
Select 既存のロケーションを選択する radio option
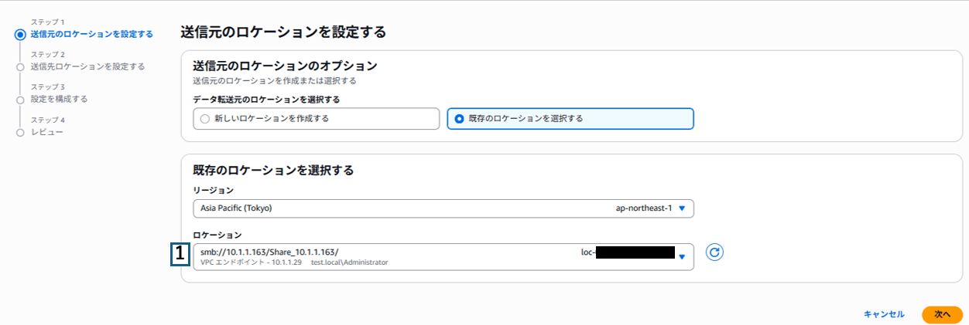459,119
